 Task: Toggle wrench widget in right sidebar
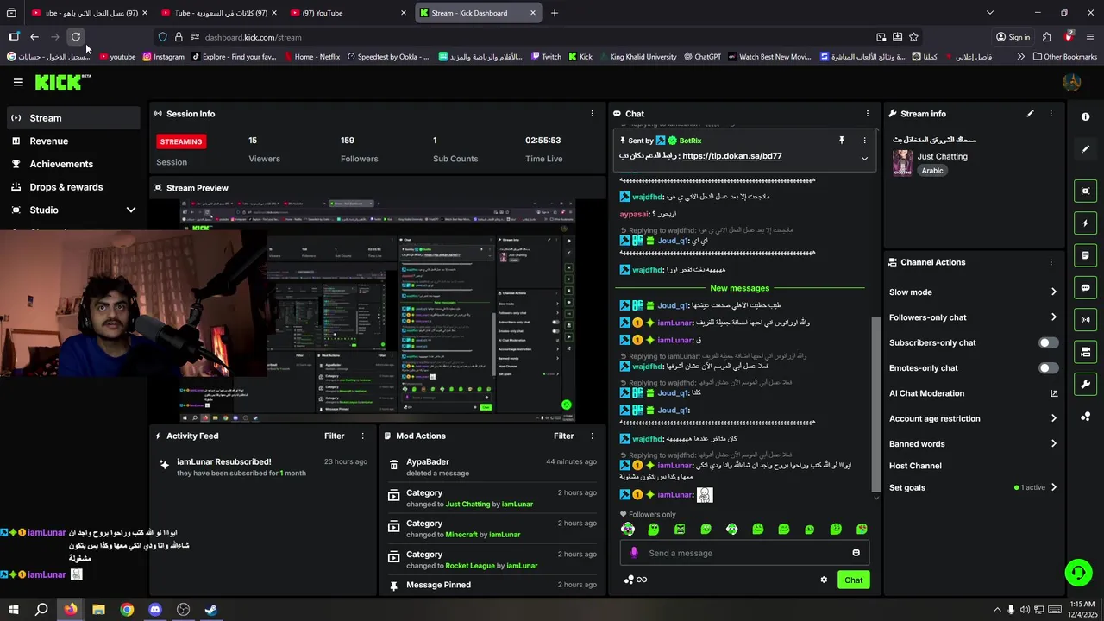[1085, 385]
